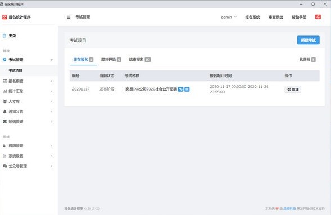
Task: Open the 报名模板 sidebar item
Action: [x=29, y=81]
